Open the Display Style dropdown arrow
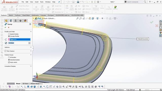Screen dimensions: 162x91 [x=100, y=18]
